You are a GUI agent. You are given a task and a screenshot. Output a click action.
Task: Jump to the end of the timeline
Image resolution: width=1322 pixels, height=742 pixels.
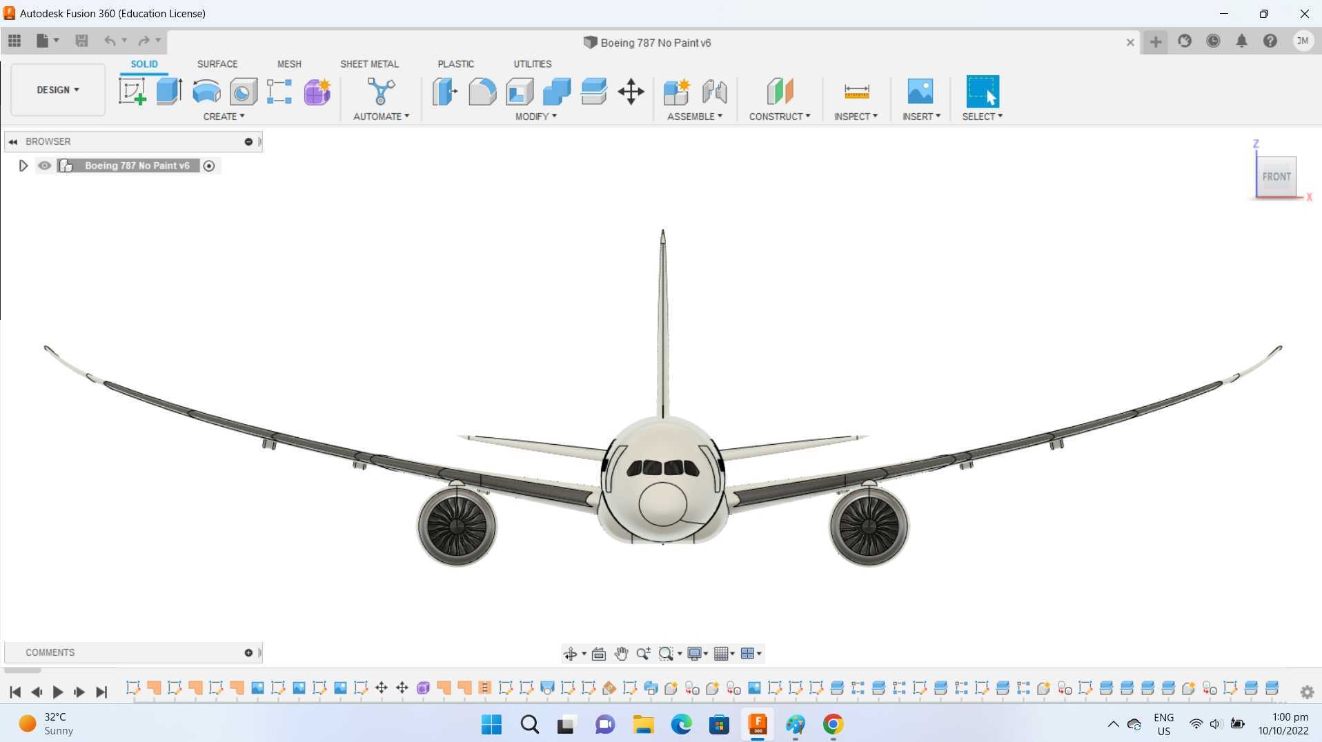point(101,692)
